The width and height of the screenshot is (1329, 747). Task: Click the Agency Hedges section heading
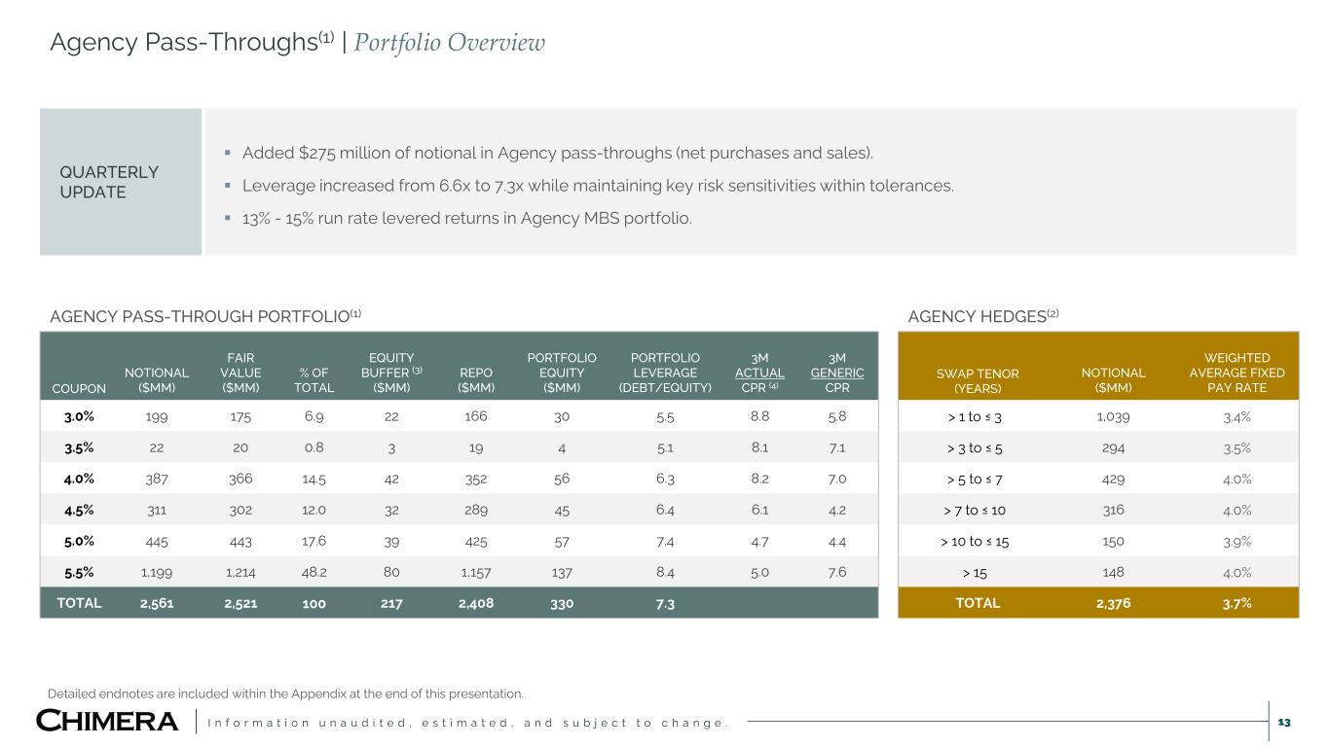[982, 315]
